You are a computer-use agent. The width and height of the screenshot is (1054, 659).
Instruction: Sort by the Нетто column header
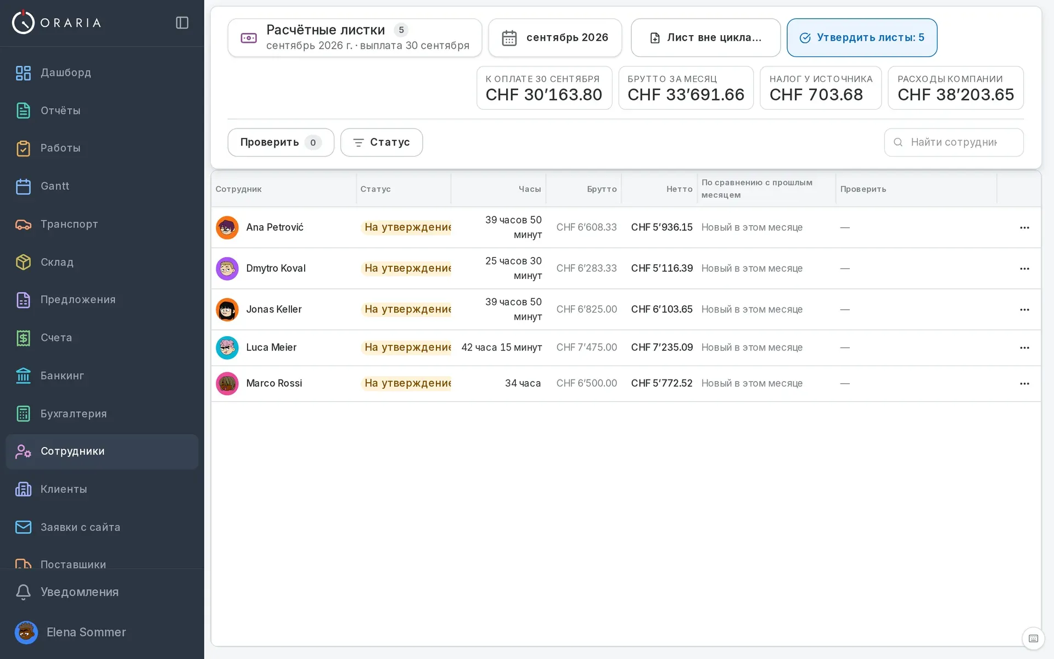(x=679, y=189)
